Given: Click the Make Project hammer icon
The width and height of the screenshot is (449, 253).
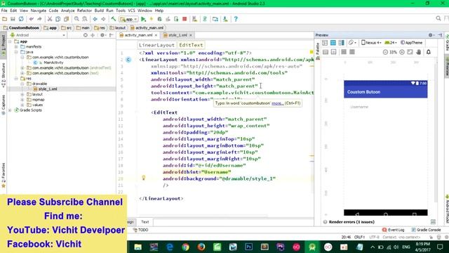Looking at the screenshot, I should click(x=114, y=19).
